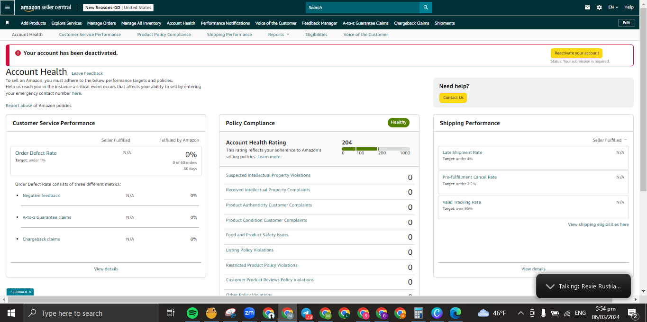
Task: Collapse the Talking: Rexie Rustila popup chevron
Action: click(x=550, y=286)
